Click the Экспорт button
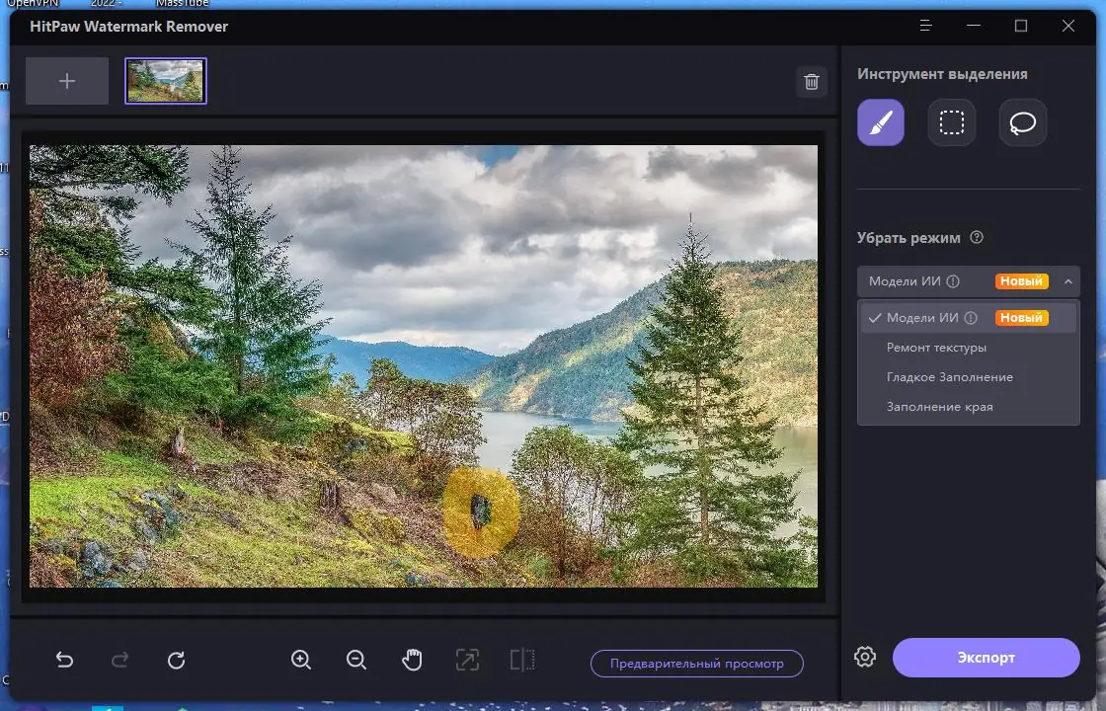Image resolution: width=1106 pixels, height=711 pixels. [986, 657]
